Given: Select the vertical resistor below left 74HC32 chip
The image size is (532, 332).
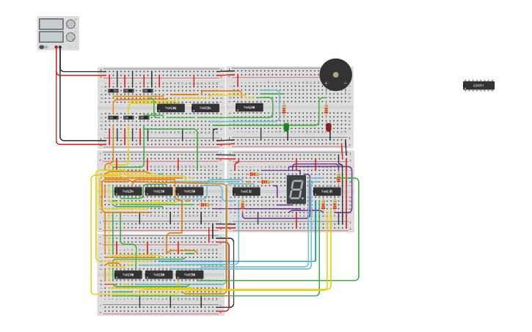Looking at the screenshot, I should [243, 204].
